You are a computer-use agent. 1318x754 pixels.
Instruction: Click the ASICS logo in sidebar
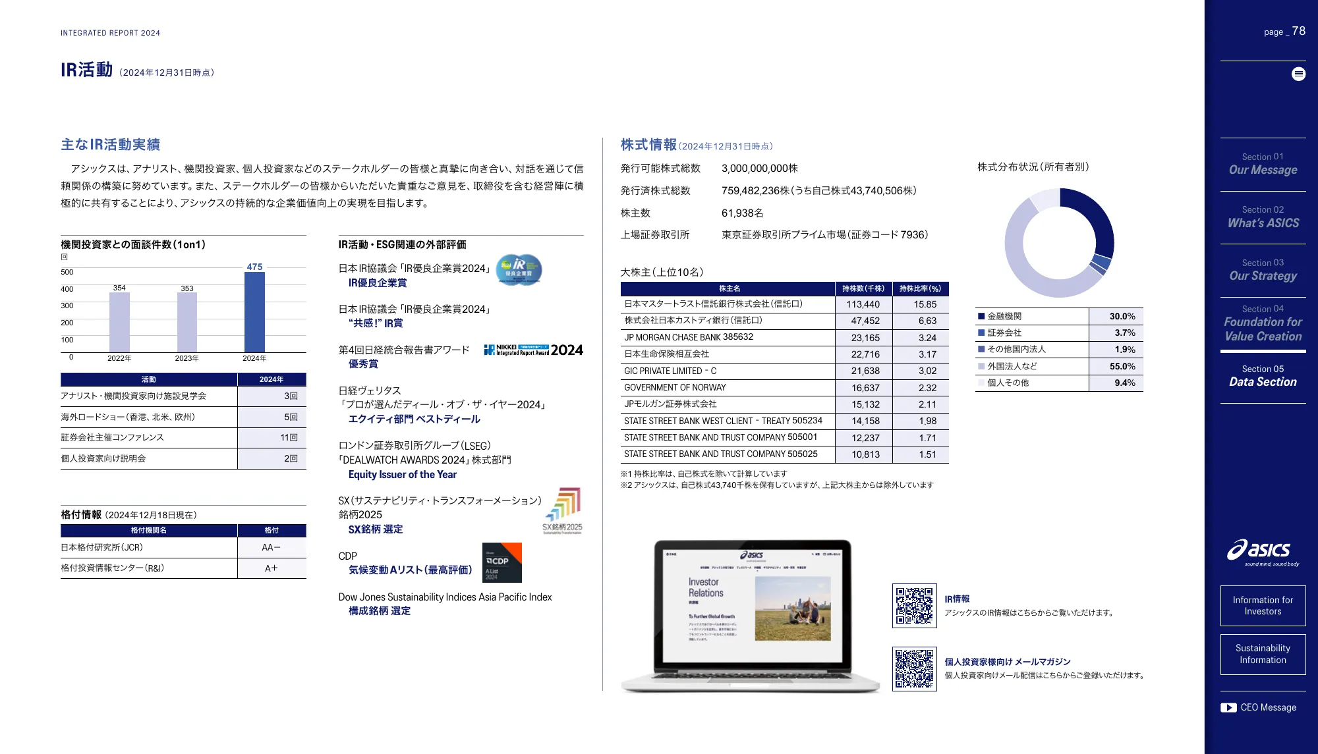pos(1263,552)
